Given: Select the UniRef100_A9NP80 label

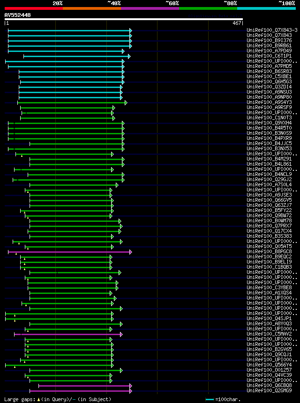Looking at the screenshot, I should tap(270, 97).
